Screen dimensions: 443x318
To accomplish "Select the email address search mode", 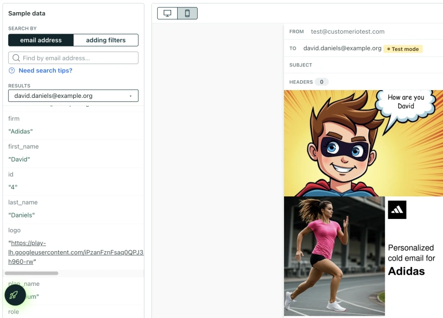I will pyautogui.click(x=41, y=40).
